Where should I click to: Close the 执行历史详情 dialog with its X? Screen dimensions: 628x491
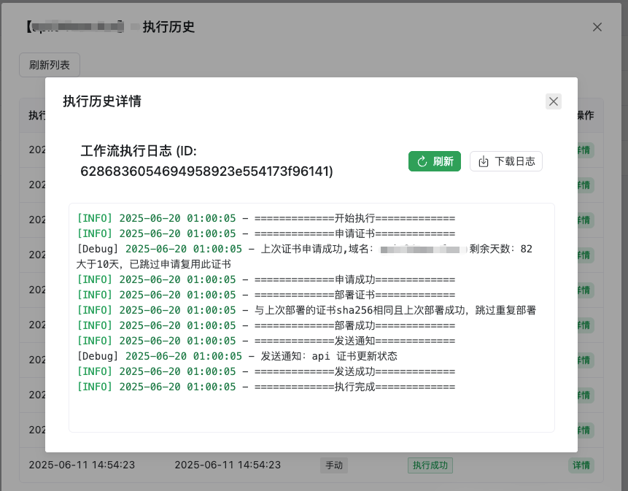(553, 101)
